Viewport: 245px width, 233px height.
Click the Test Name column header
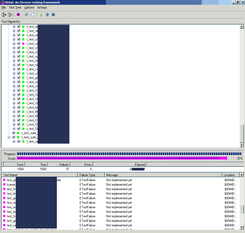point(40,175)
